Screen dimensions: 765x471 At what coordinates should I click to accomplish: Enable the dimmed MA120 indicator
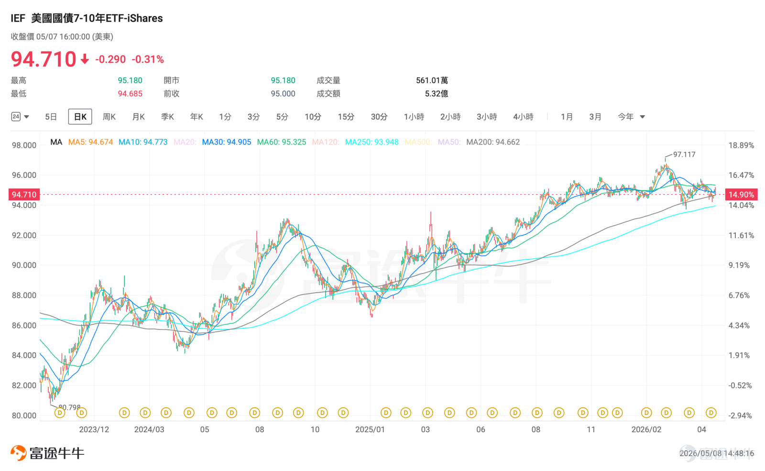click(x=326, y=142)
